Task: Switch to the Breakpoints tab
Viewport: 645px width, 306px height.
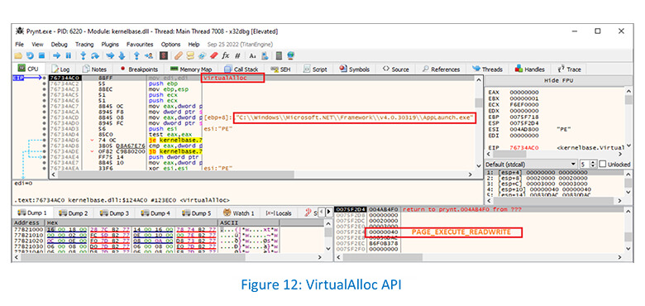Action: tap(138, 69)
